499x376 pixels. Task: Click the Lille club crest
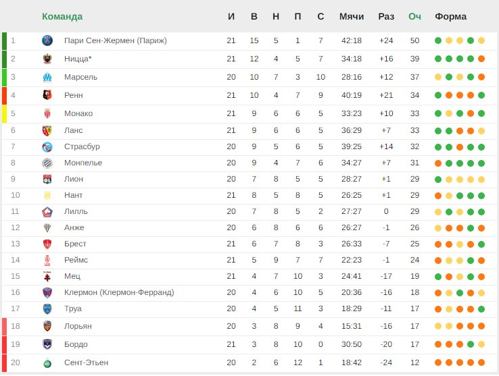(47, 212)
